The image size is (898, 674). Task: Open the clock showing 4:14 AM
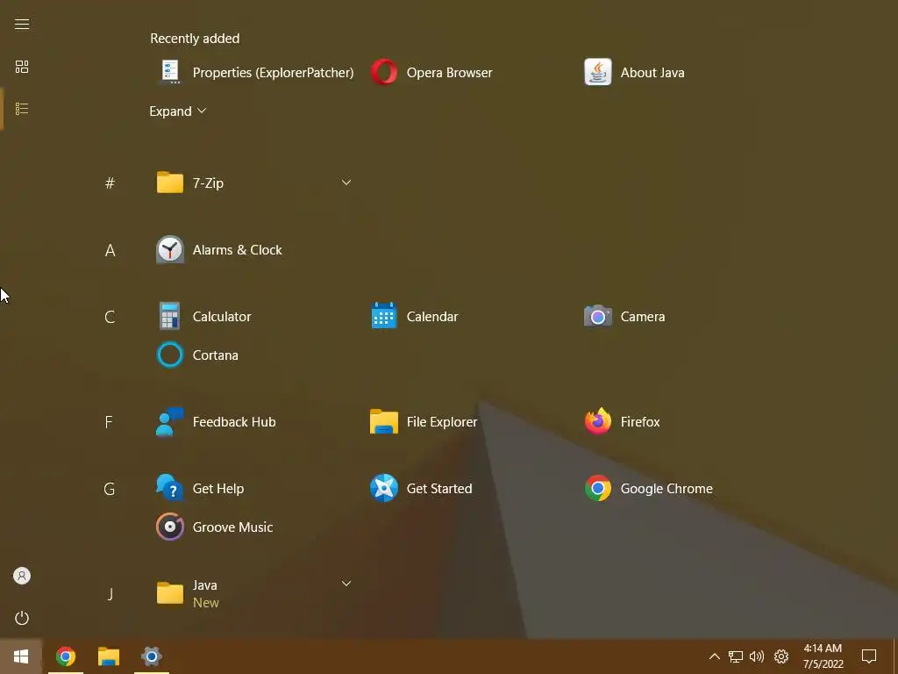click(x=823, y=656)
